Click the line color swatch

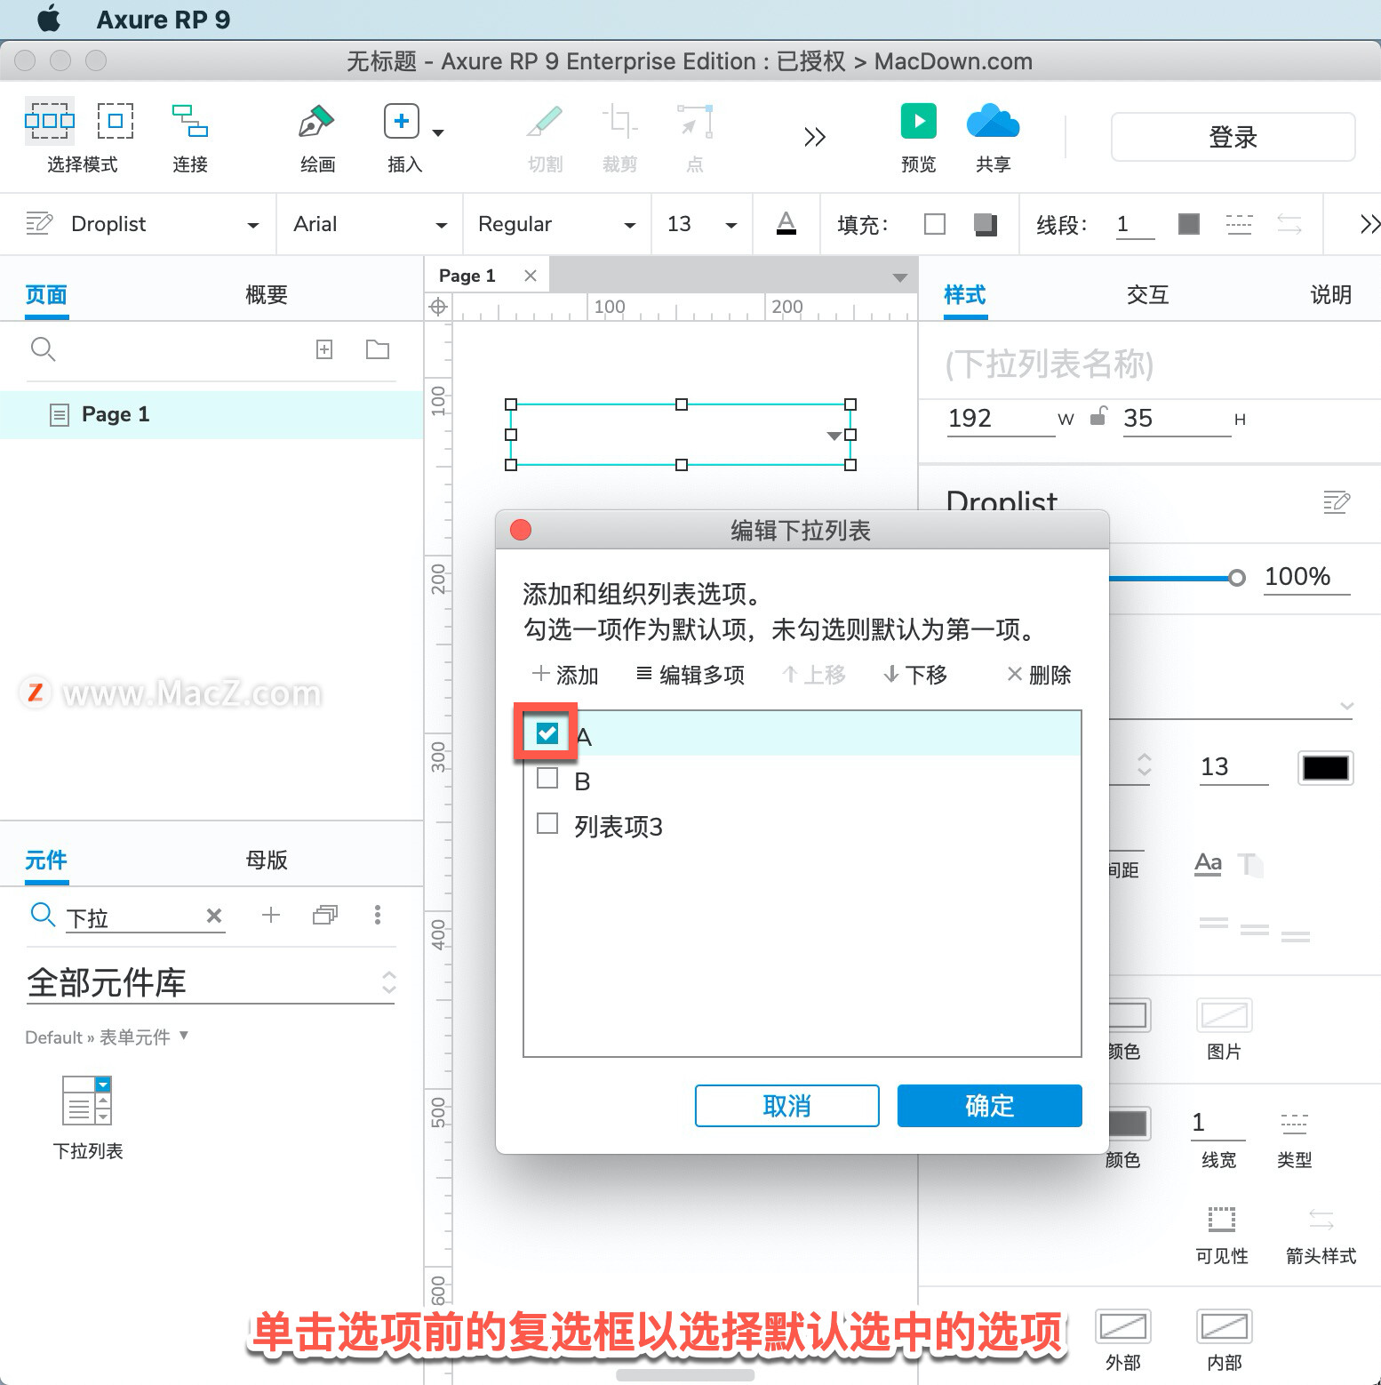[x=1189, y=224]
